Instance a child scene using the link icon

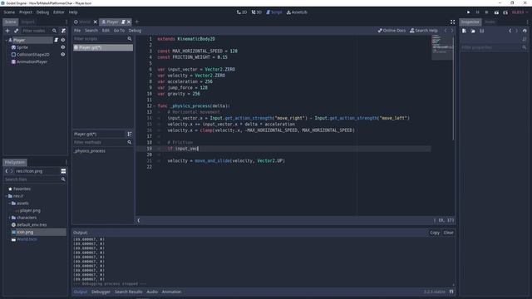click(16, 31)
